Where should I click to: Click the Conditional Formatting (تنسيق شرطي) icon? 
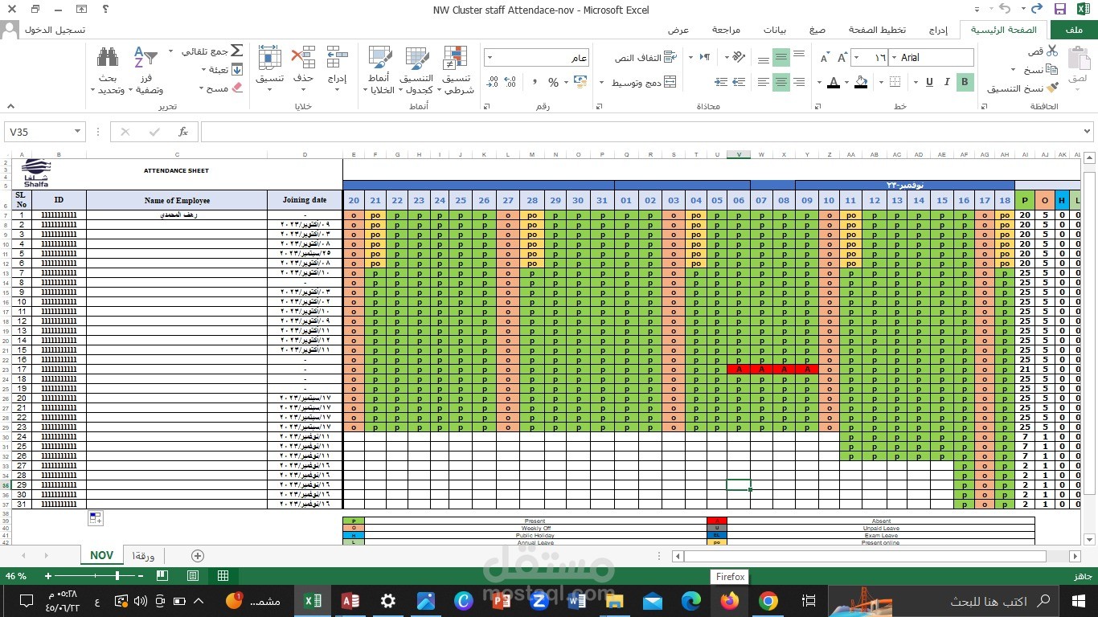[x=456, y=58]
